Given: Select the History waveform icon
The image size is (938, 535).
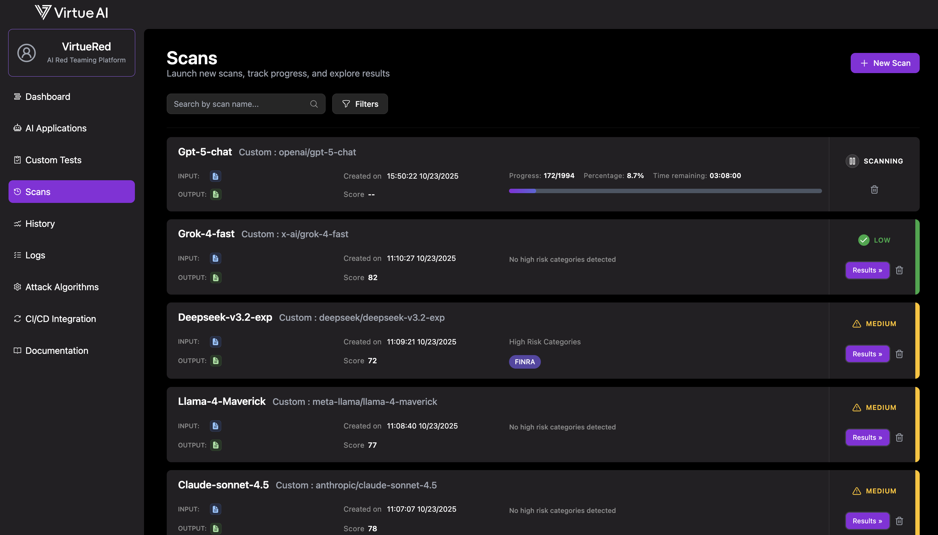Looking at the screenshot, I should tap(17, 223).
